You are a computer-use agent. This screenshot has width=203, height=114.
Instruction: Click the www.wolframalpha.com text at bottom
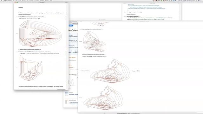[122, 113]
